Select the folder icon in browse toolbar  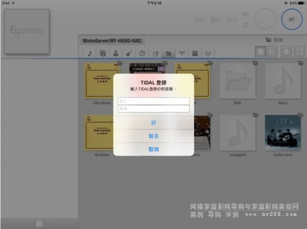tap(168, 53)
